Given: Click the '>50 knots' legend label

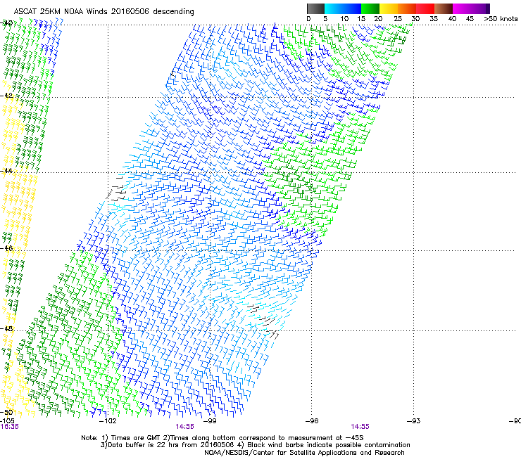Looking at the screenshot, I should coord(501,18).
